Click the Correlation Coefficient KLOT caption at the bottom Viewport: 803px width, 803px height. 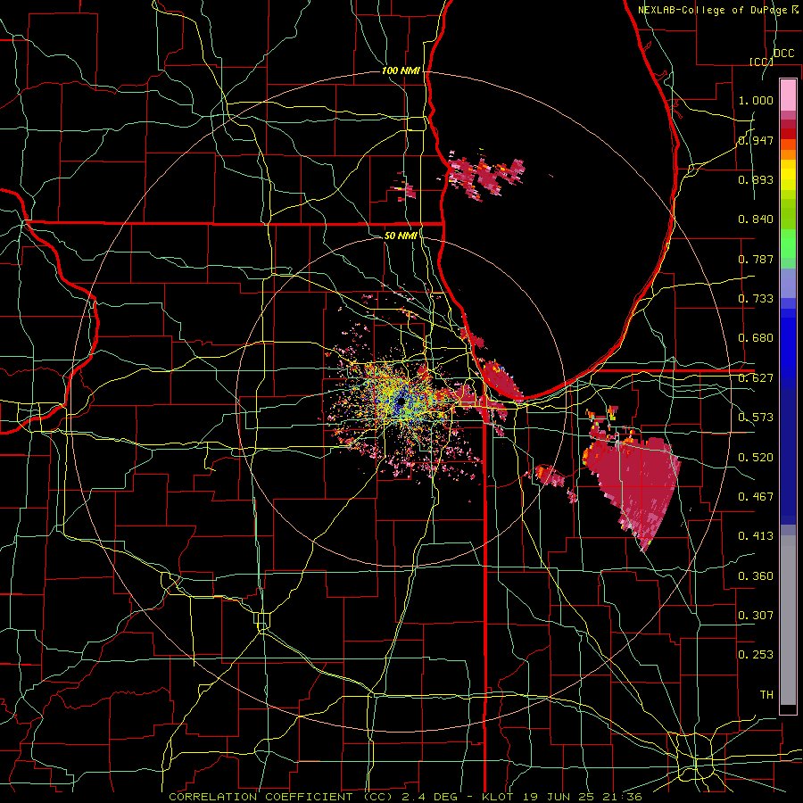405,797
